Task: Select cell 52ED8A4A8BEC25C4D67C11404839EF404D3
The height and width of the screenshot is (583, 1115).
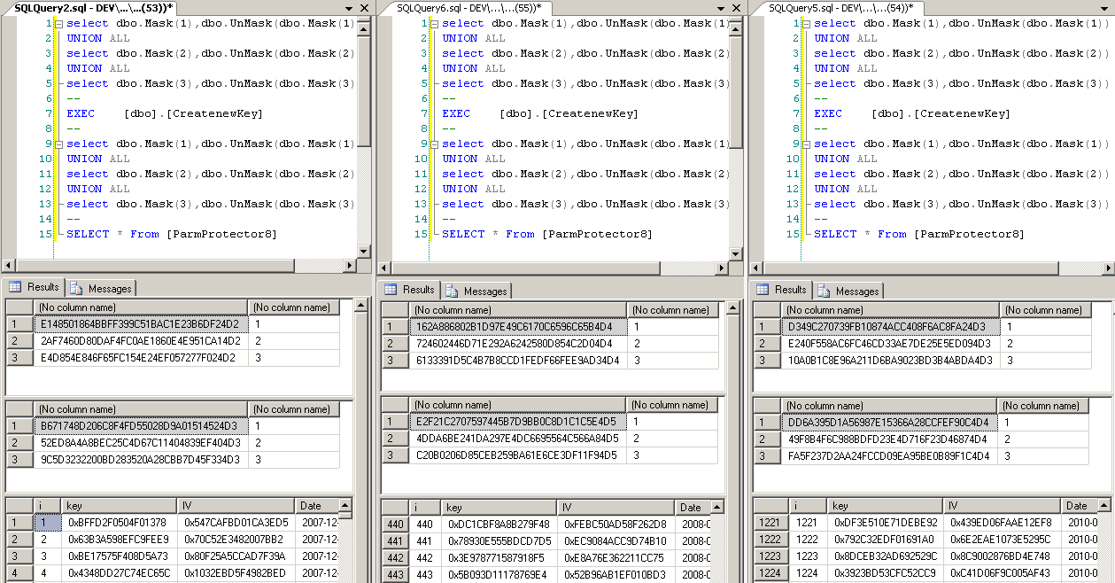Action: (x=141, y=443)
